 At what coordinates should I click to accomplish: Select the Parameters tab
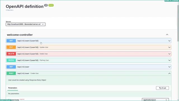click(x=13, y=88)
